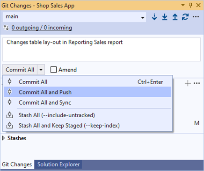
Task: Click the Fetch icon in the toolbar
Action: [x=154, y=17]
